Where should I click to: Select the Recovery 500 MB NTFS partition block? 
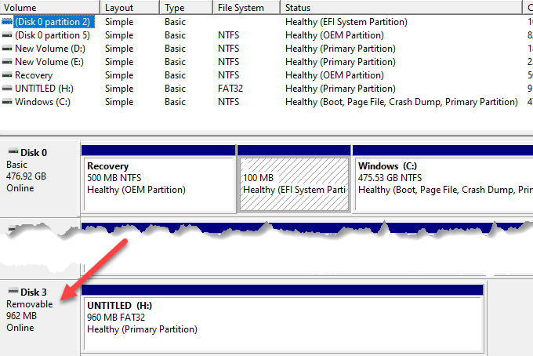point(158,184)
